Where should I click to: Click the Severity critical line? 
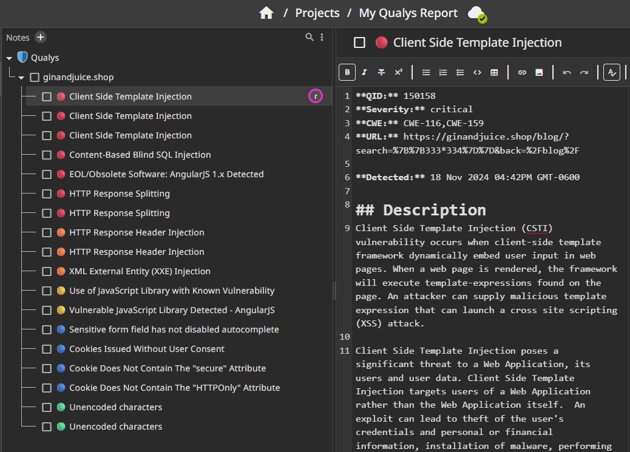(x=415, y=109)
